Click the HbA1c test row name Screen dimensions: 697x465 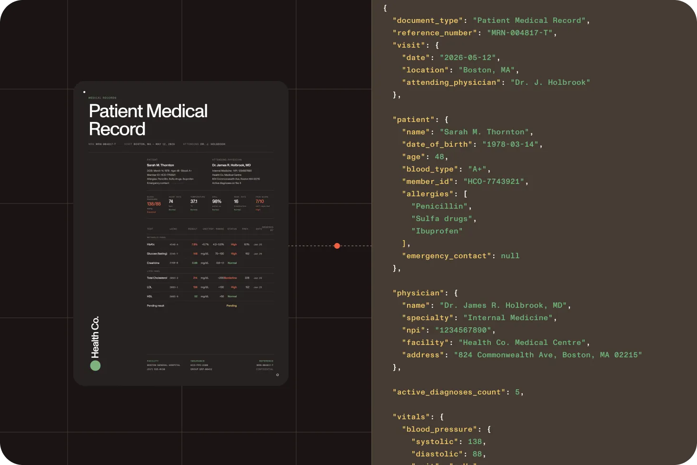[x=151, y=244]
